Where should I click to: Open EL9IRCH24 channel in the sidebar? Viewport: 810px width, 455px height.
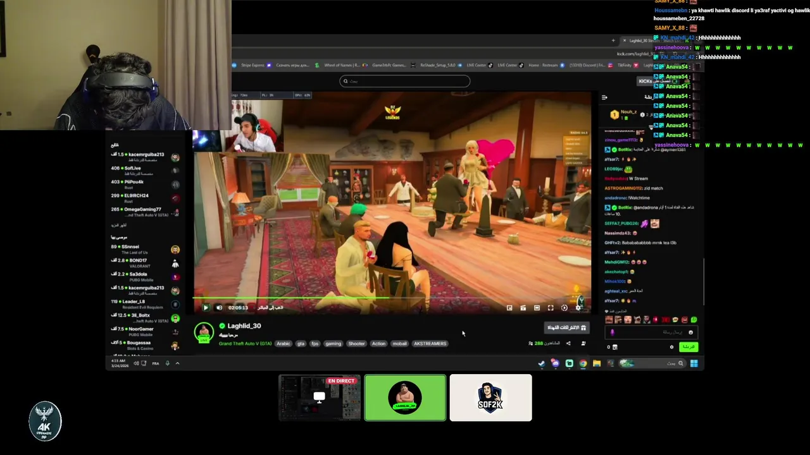tap(145, 198)
